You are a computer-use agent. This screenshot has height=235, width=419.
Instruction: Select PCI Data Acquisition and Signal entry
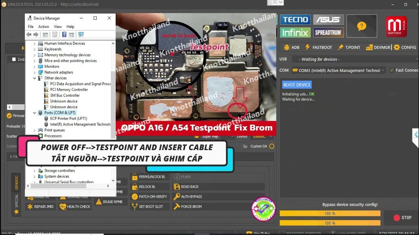pyautogui.click(x=78, y=84)
